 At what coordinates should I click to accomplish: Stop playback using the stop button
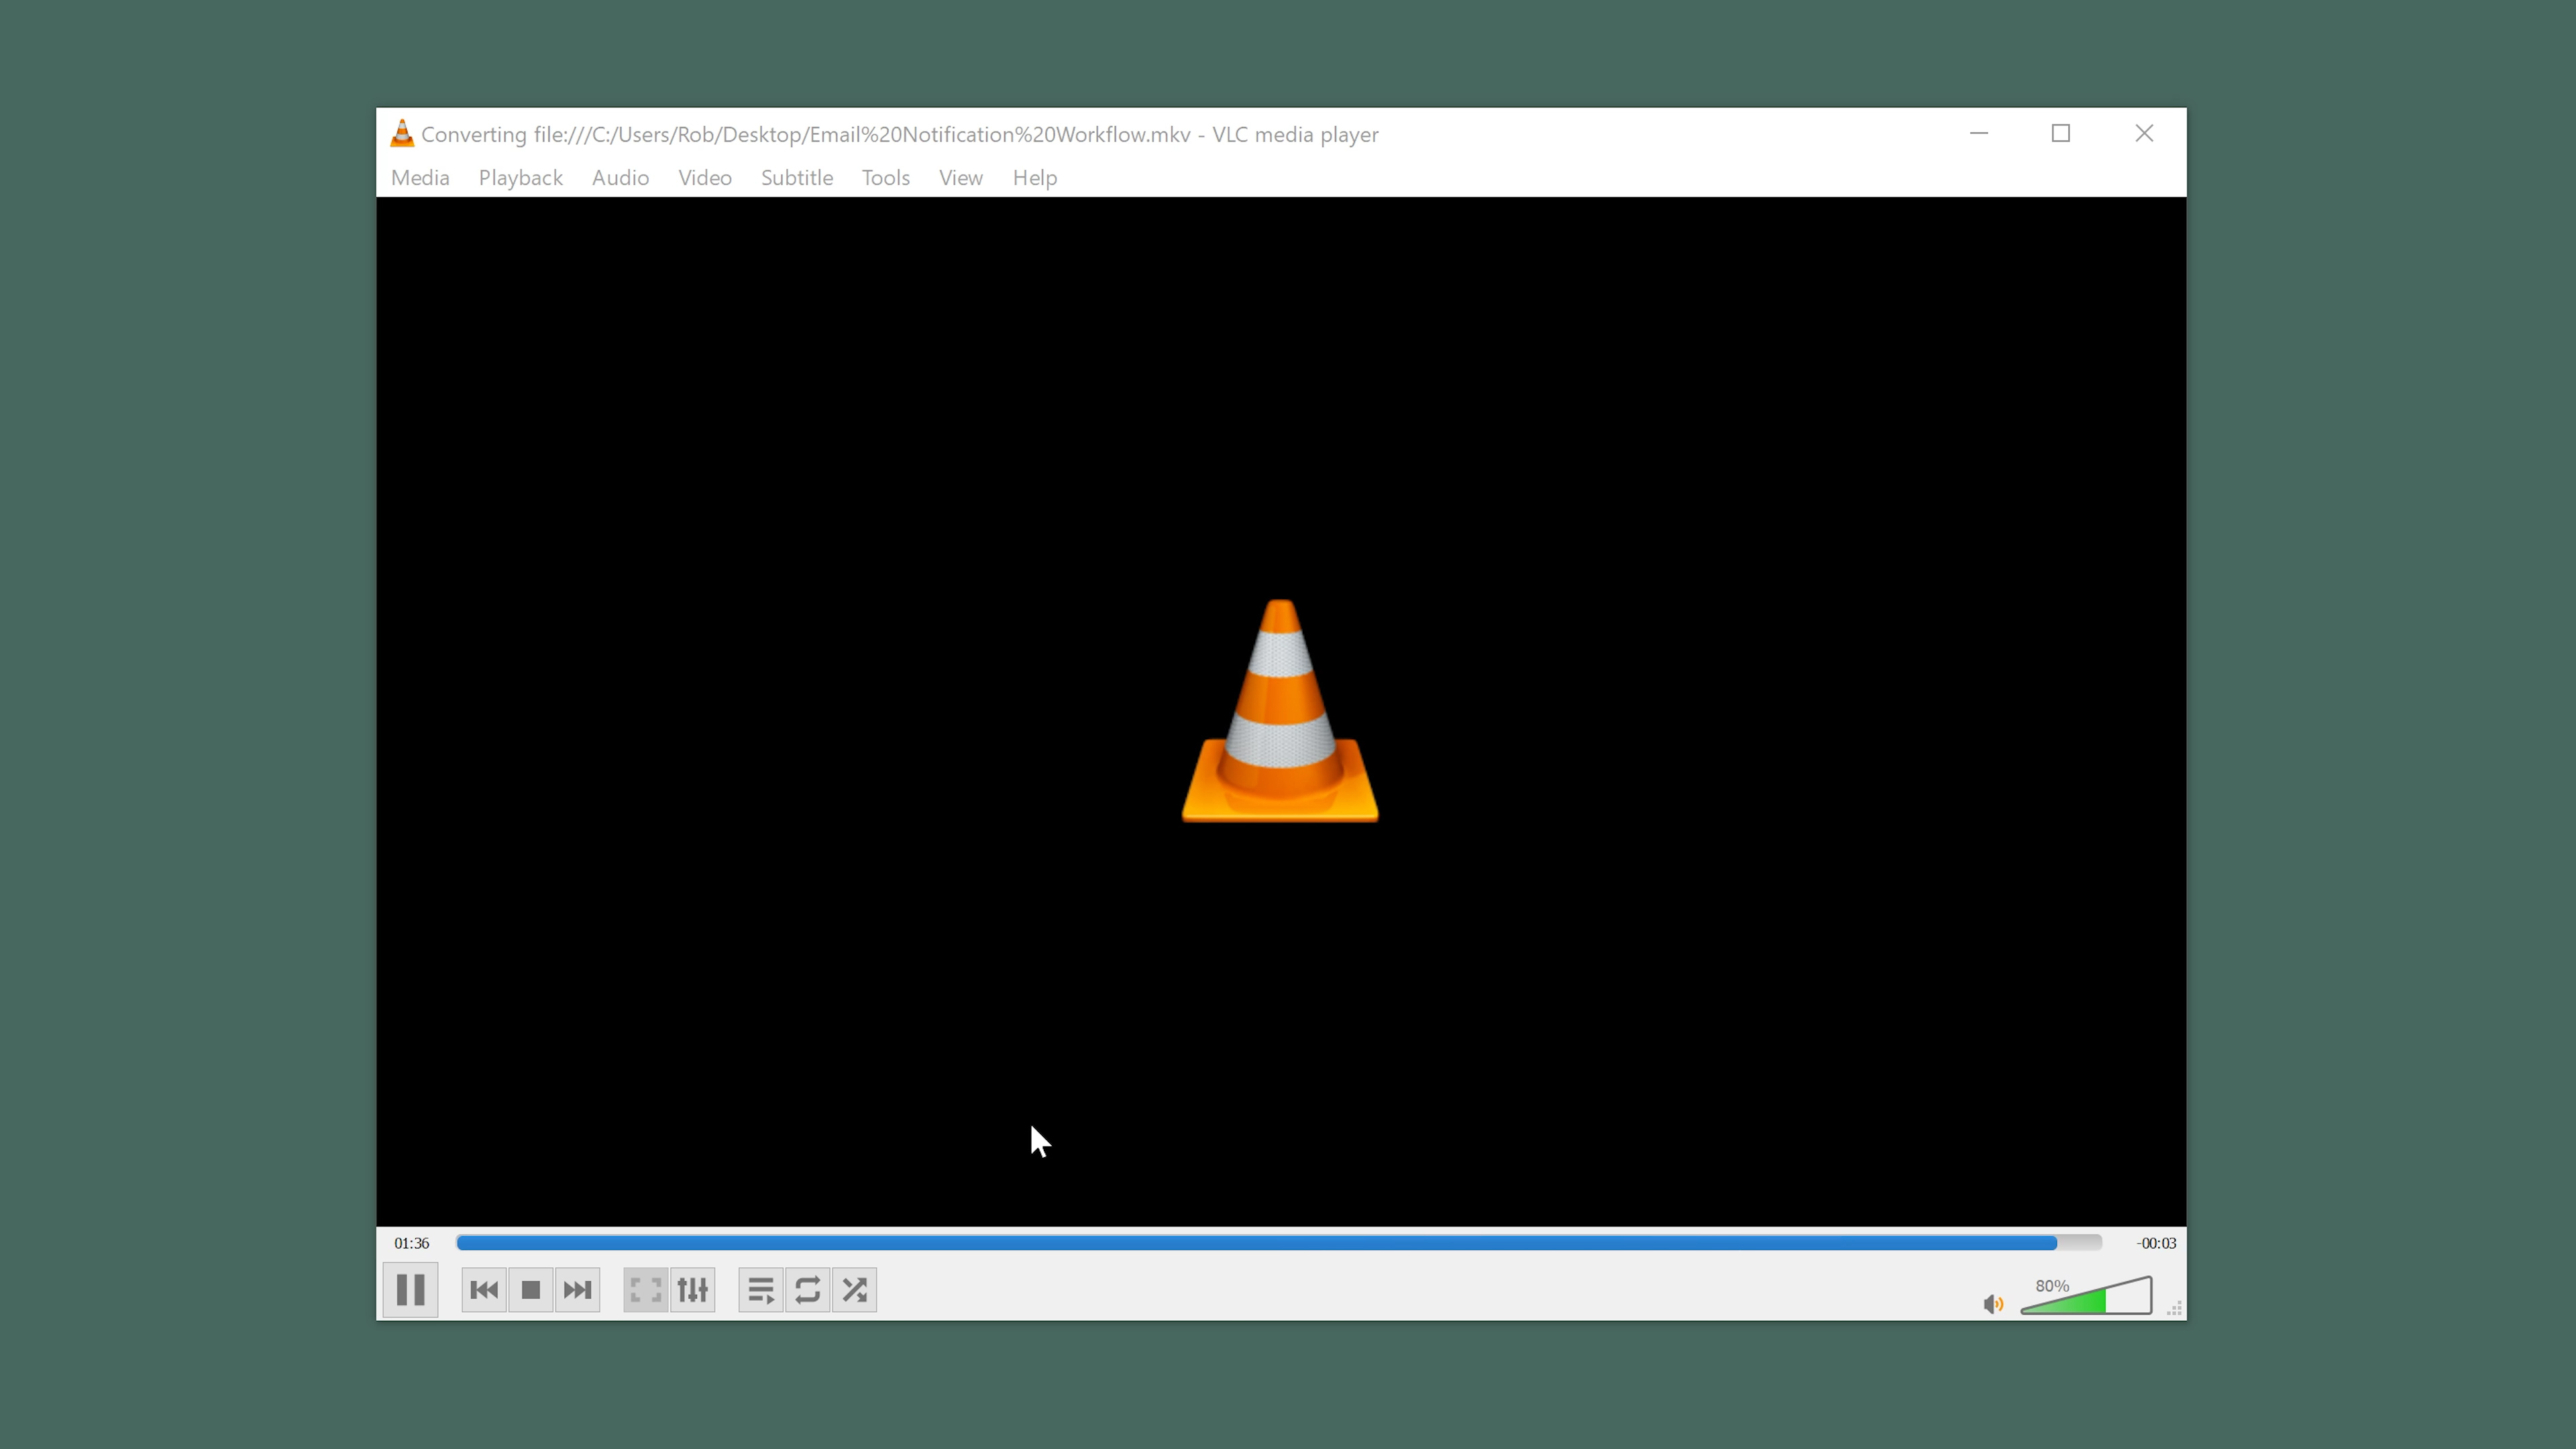click(531, 1290)
